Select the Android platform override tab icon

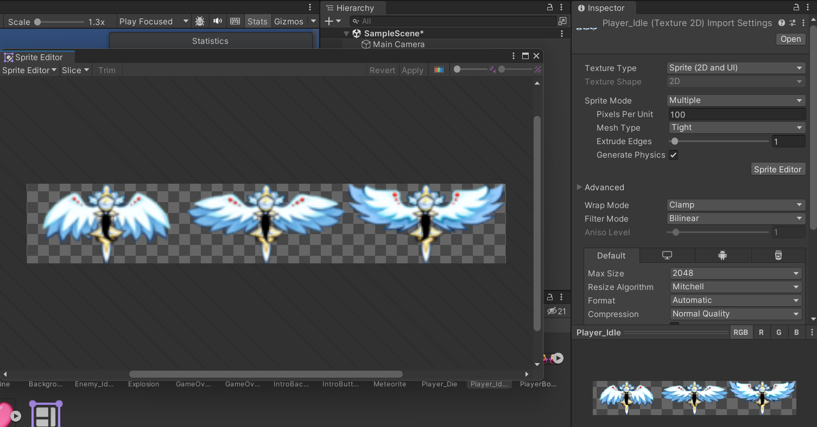[x=722, y=255]
